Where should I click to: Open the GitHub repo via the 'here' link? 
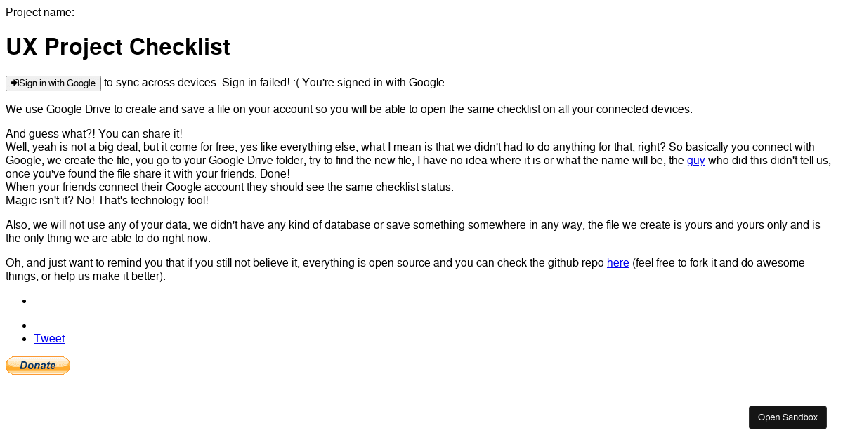(617, 262)
